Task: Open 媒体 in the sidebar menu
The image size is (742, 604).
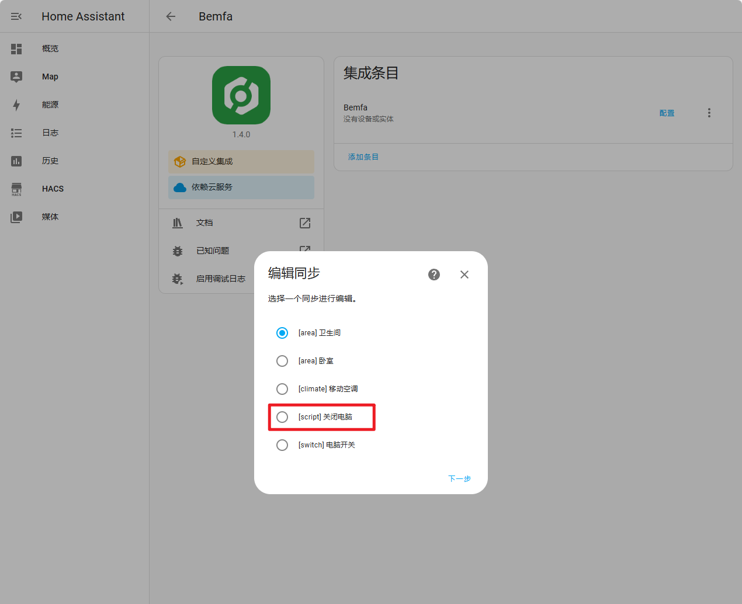Action: coord(74,217)
